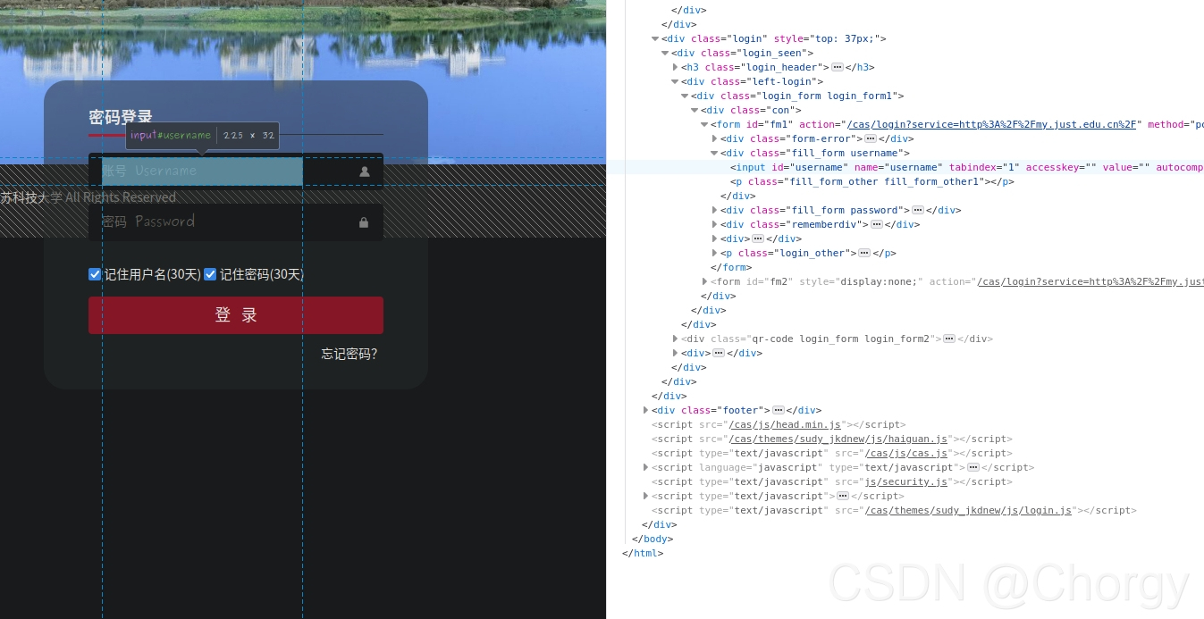Screen dimensions: 1204x619
Task: Open the /cas/js/head.min.js script link
Action: [x=785, y=424]
